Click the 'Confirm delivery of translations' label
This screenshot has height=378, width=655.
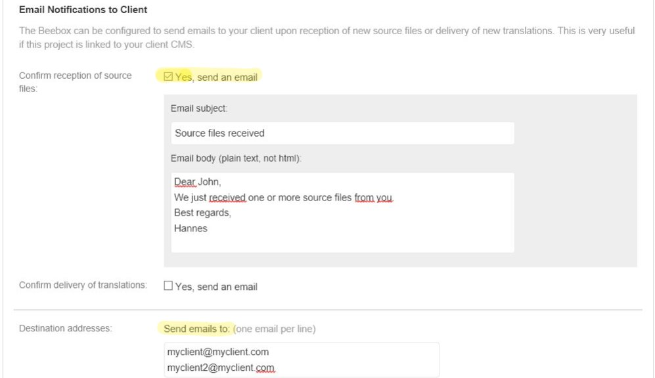coord(83,285)
